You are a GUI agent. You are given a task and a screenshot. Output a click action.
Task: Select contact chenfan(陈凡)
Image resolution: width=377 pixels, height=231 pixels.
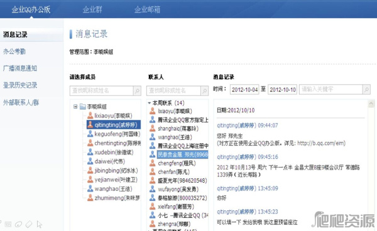173,172
